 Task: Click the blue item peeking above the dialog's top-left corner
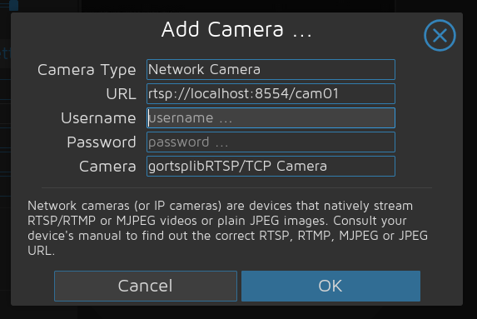pos(13,6)
